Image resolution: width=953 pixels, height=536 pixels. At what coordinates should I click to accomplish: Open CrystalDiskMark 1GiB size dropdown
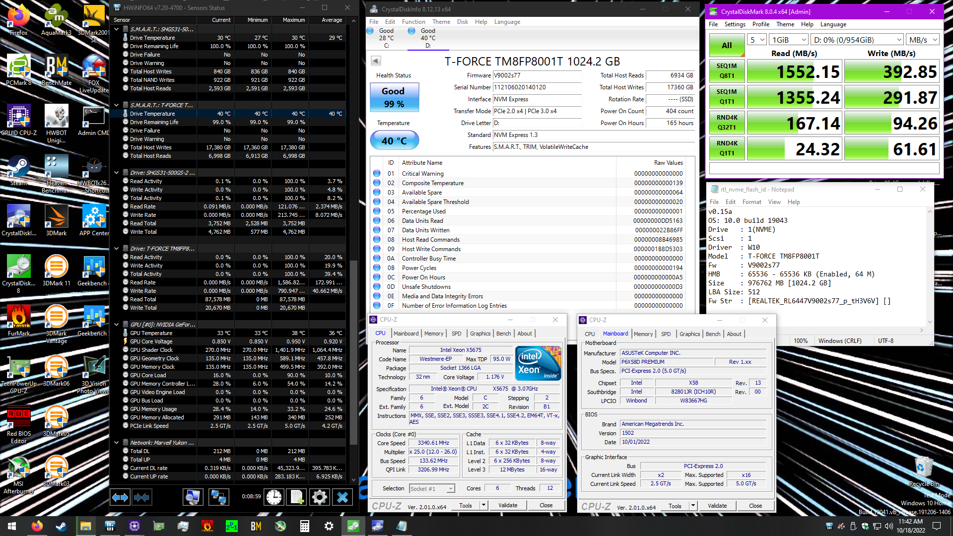tap(789, 40)
